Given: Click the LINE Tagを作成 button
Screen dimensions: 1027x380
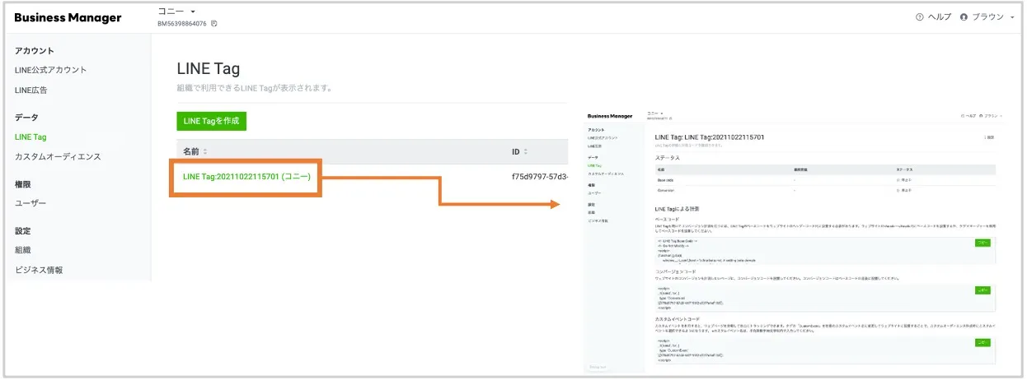Looking at the screenshot, I should click(211, 121).
